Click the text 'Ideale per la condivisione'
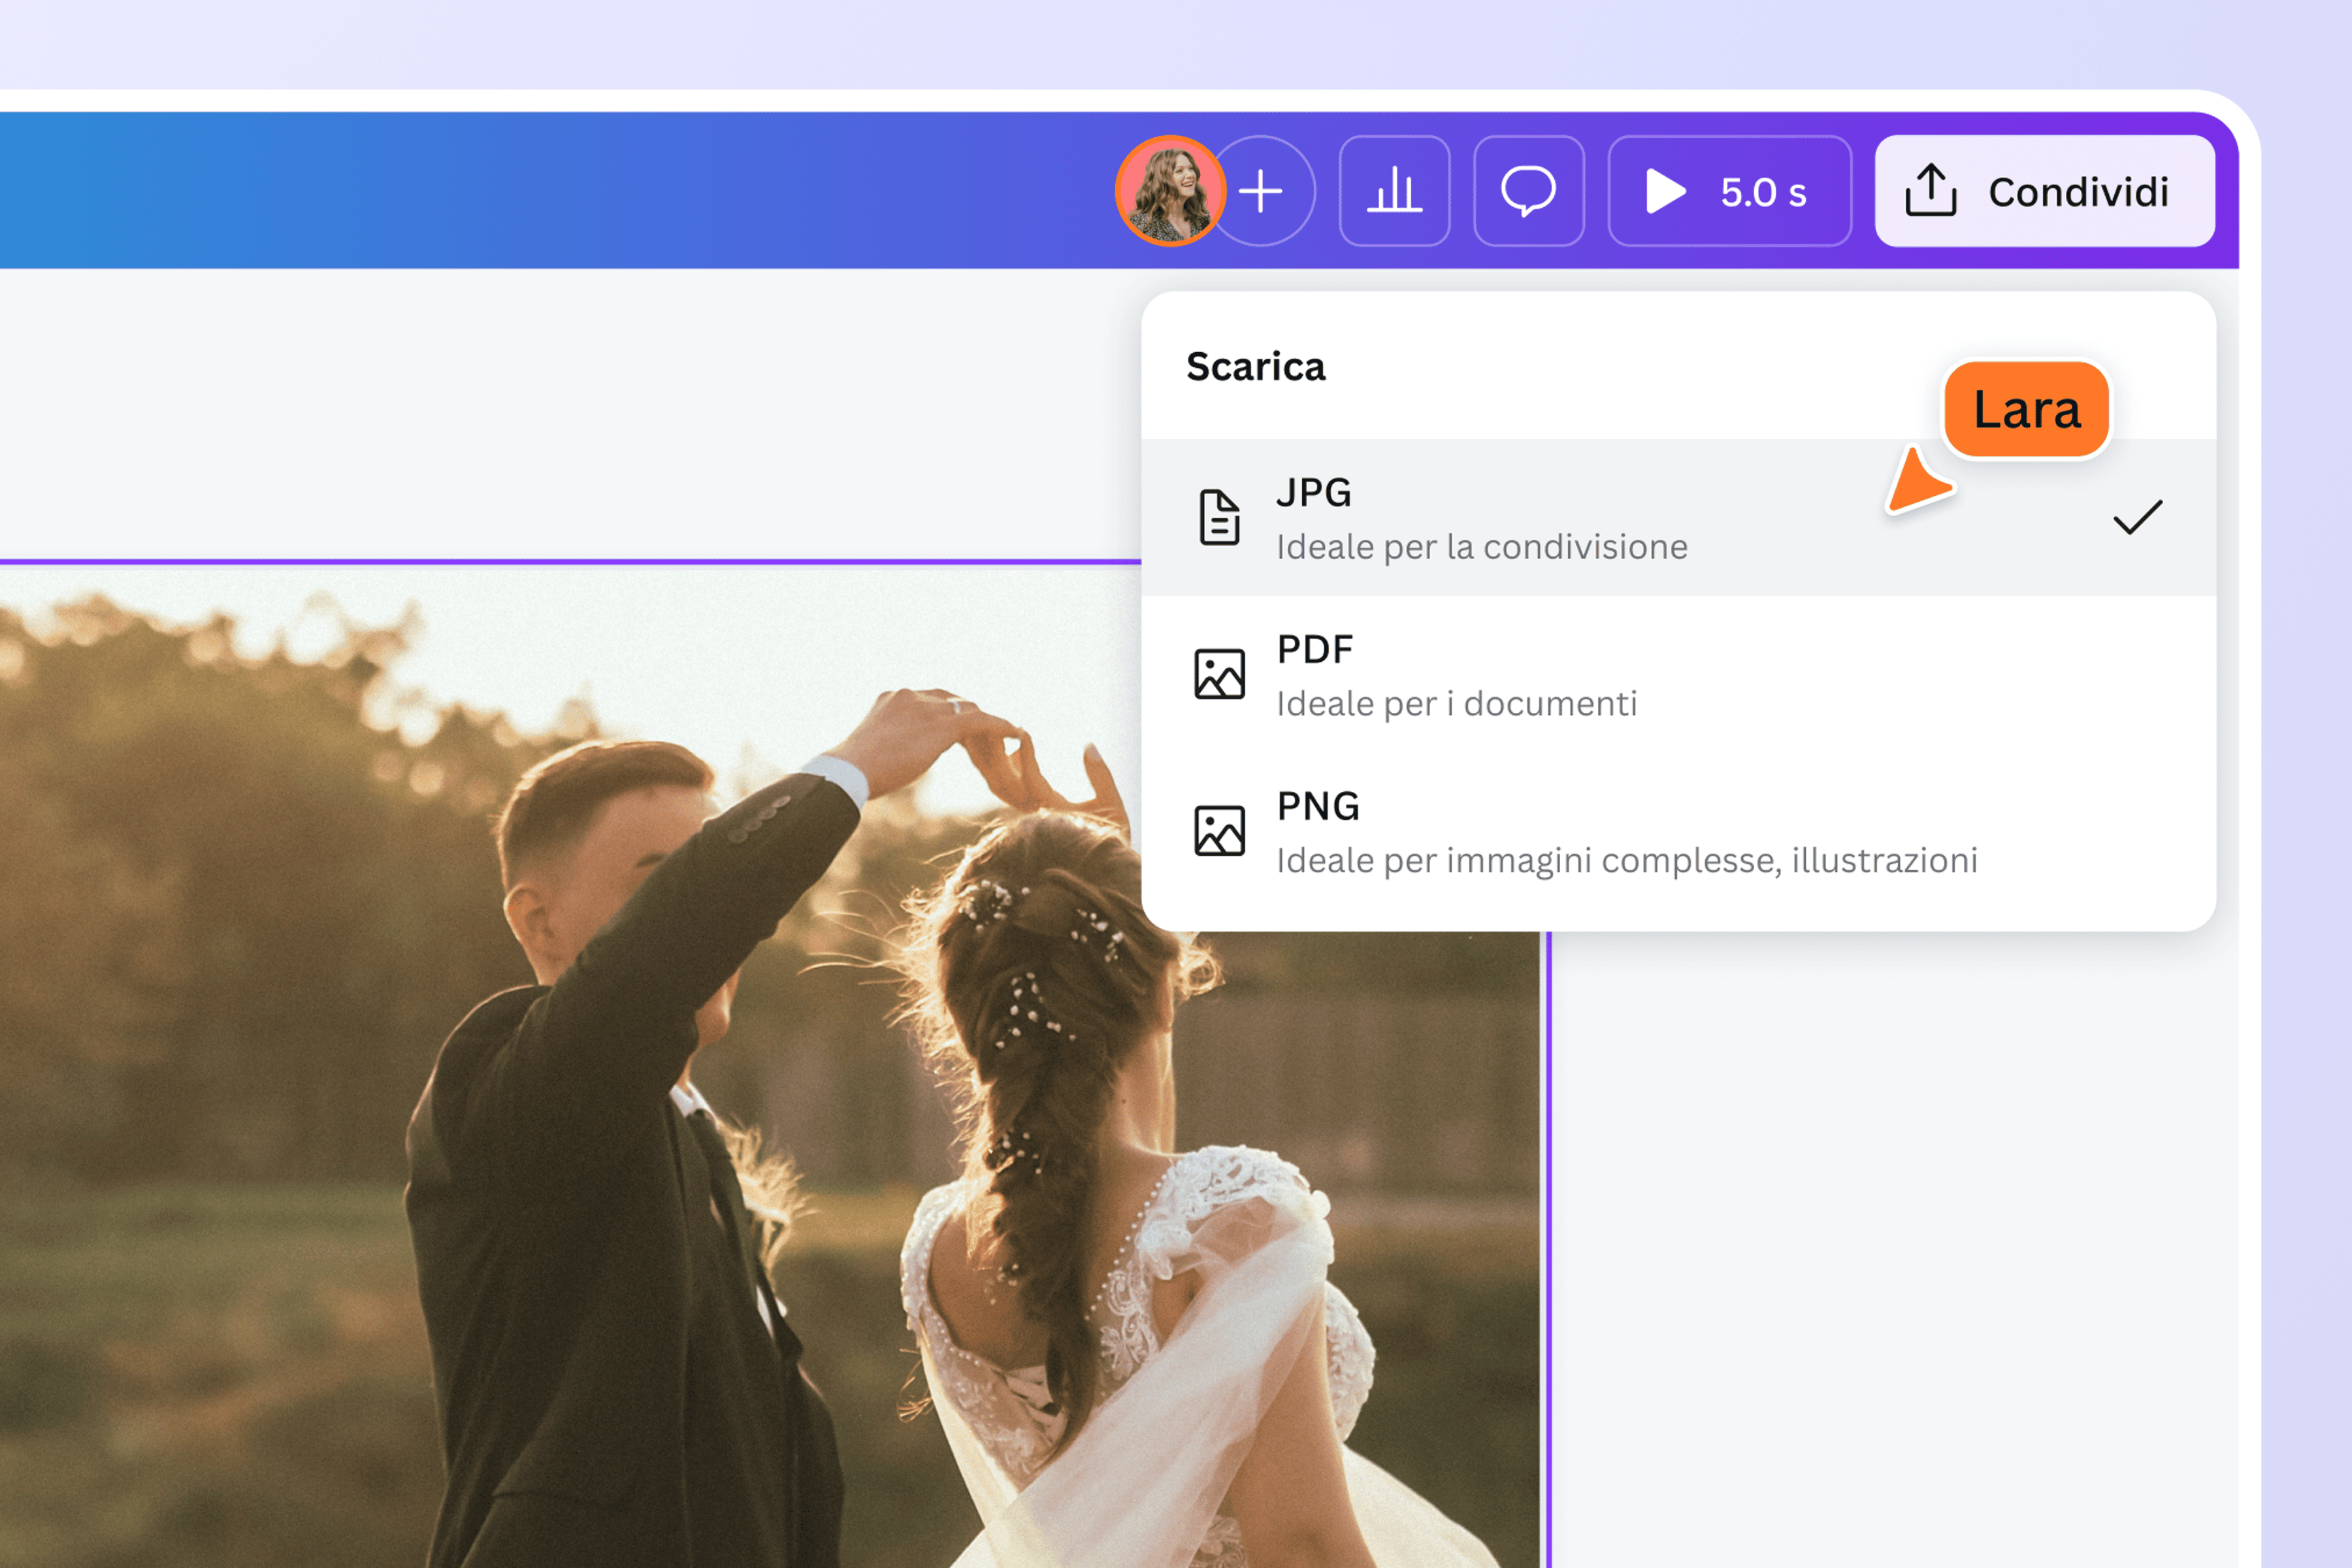This screenshot has width=2352, height=1568. [1482, 547]
